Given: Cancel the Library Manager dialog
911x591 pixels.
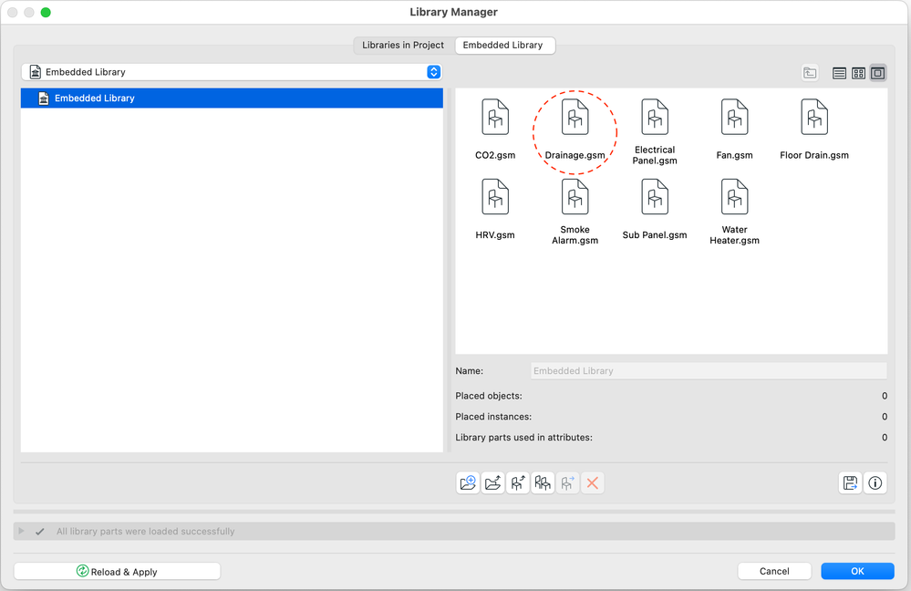Looking at the screenshot, I should [x=773, y=570].
